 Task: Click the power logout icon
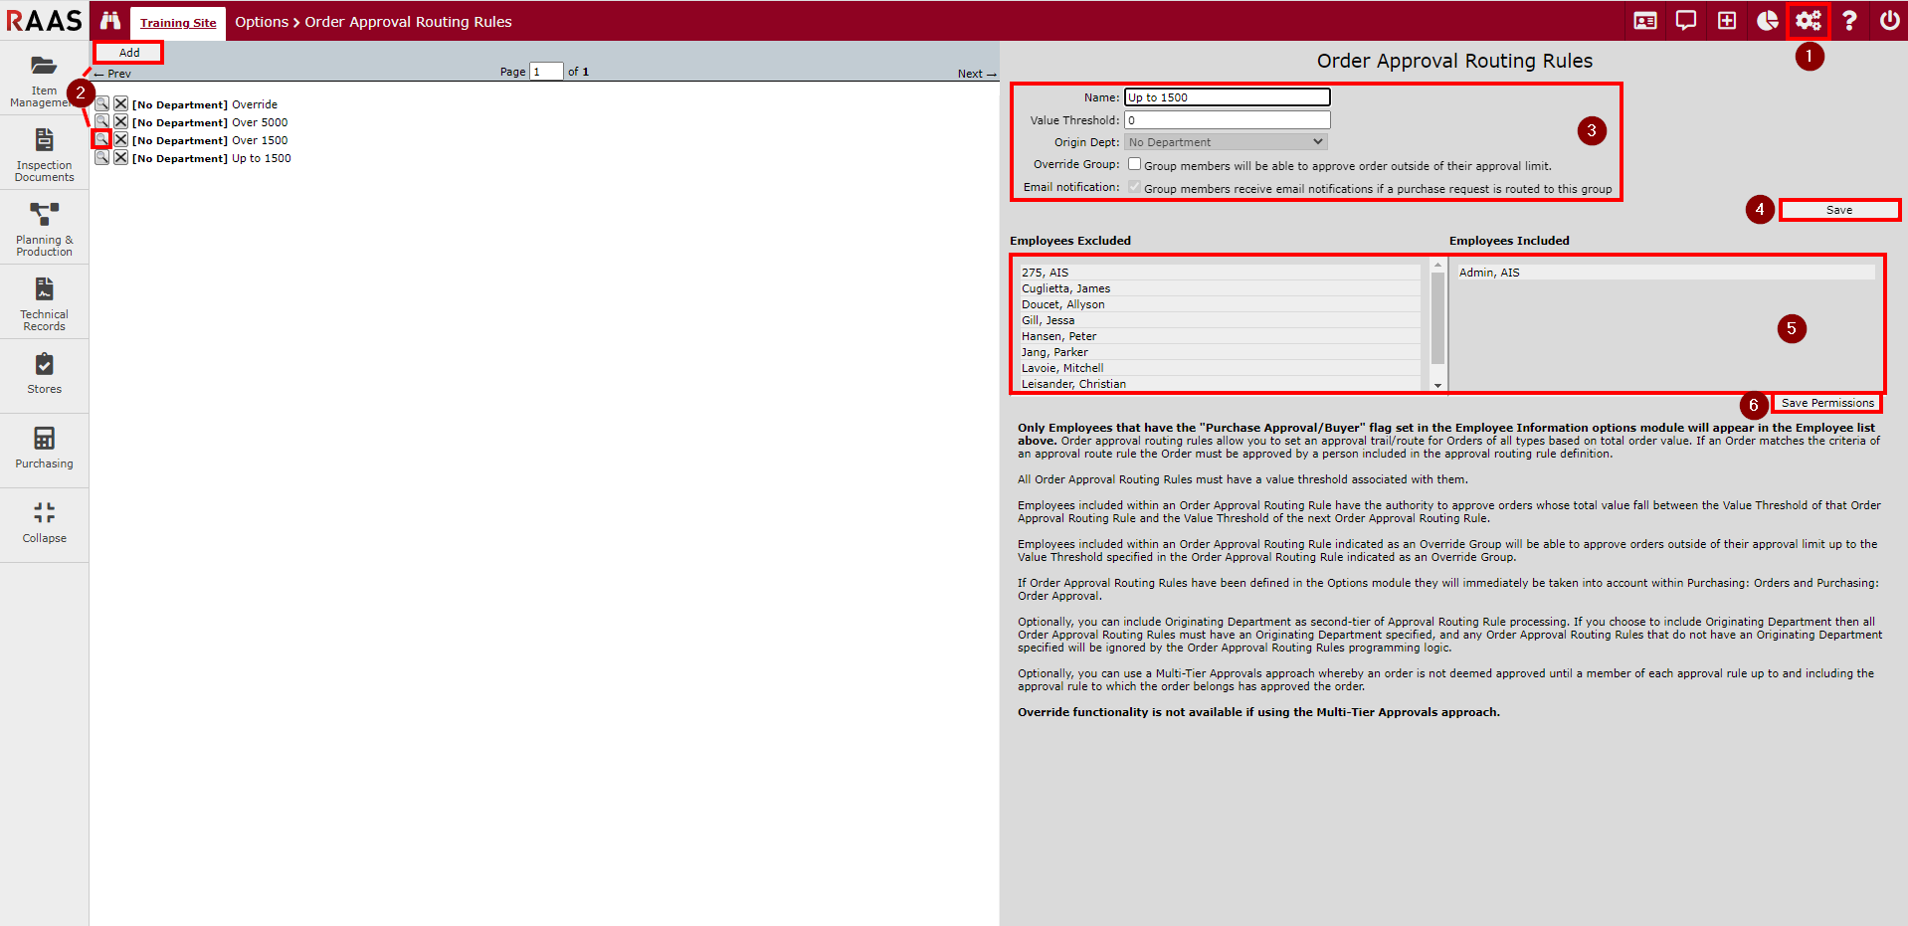1889,21
